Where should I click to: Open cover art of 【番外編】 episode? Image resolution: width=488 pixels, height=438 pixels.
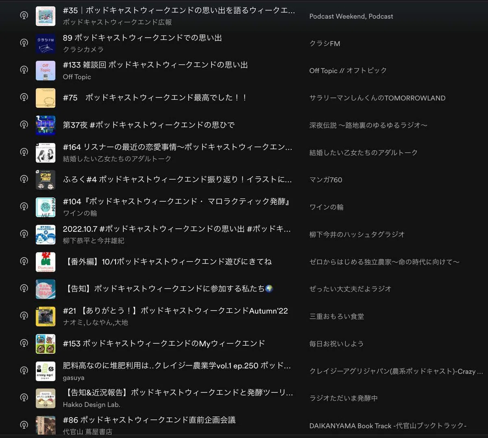point(46,261)
